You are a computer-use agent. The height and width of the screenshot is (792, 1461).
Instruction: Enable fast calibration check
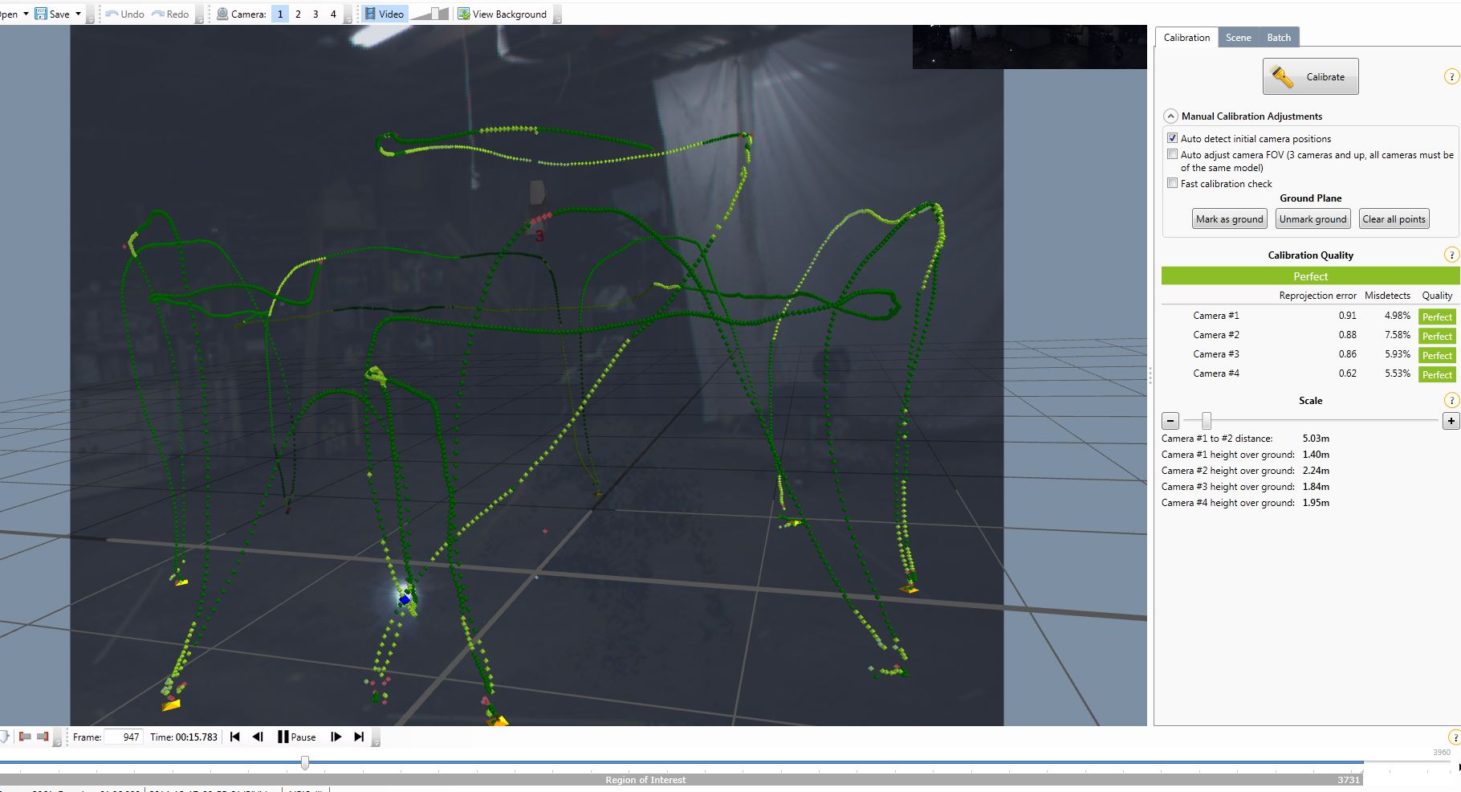pos(1172,183)
